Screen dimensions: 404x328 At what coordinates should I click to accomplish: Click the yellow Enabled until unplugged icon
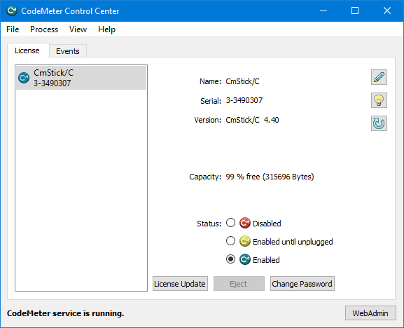[x=245, y=241]
